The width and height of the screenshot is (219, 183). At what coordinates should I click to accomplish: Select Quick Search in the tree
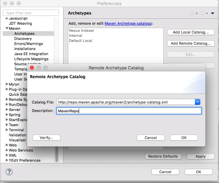tap(18, 94)
